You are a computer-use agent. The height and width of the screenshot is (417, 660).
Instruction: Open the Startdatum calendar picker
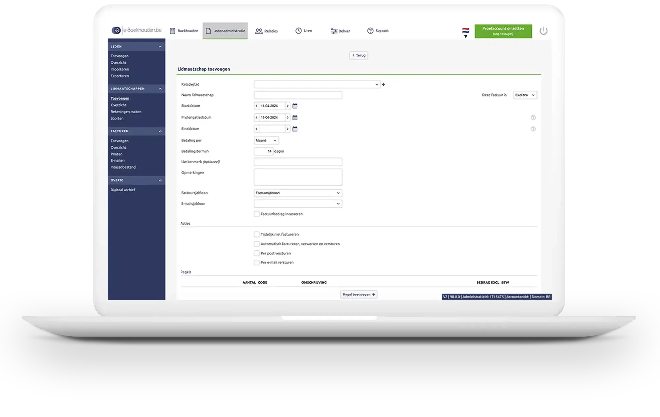click(x=295, y=106)
